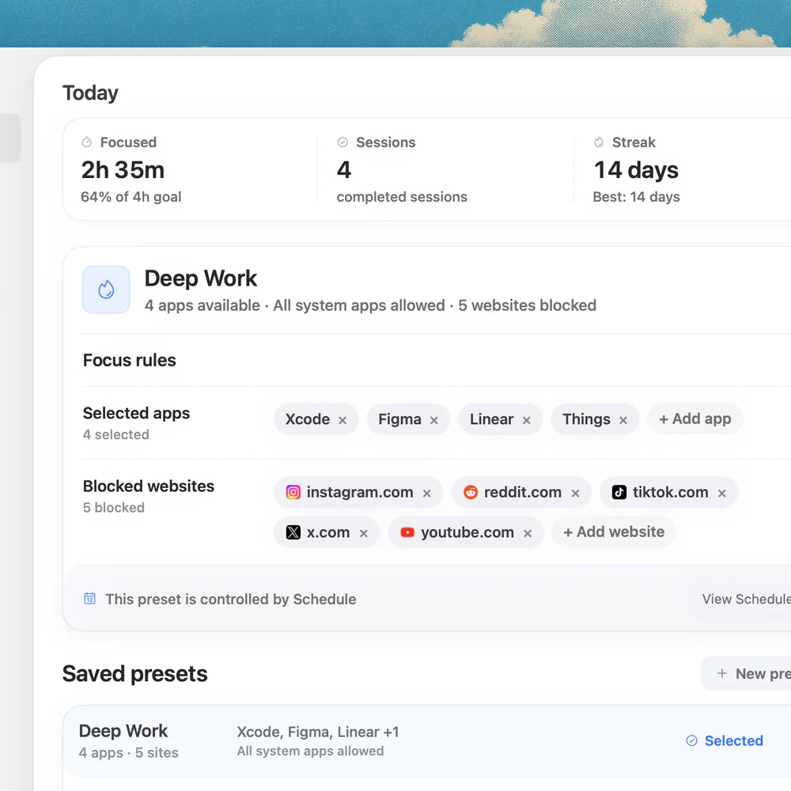
Task: Click the 'Selected apps' row label
Action: pyautogui.click(x=136, y=413)
